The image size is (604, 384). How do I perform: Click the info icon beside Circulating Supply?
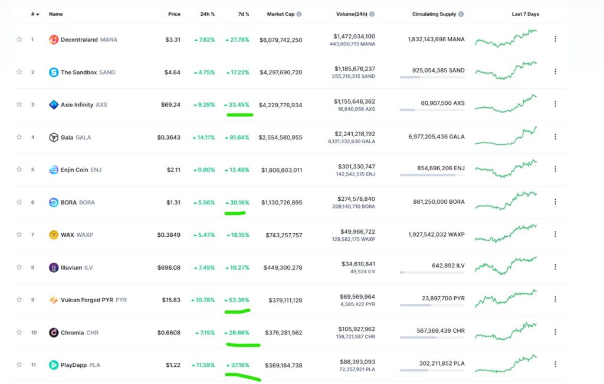(x=461, y=14)
